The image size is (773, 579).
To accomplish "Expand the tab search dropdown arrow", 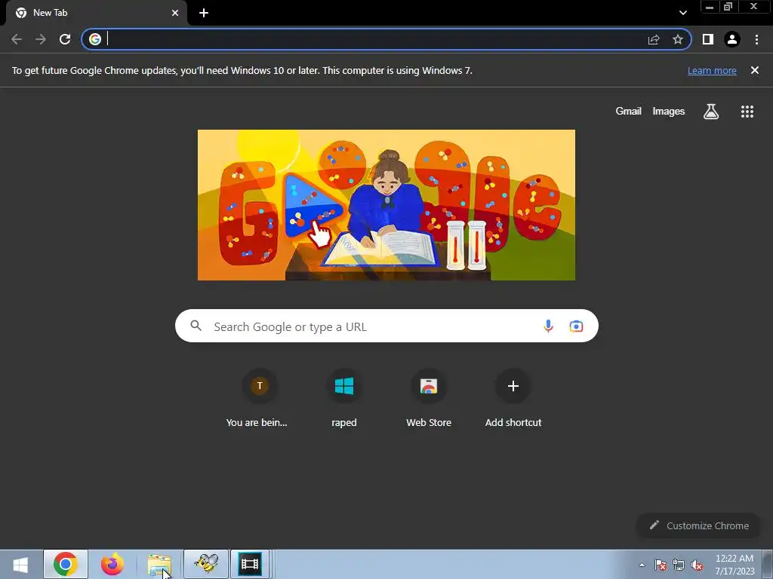I will pos(682,13).
